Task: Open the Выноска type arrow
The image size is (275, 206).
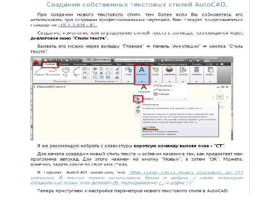Action: pyautogui.click(x=171, y=90)
